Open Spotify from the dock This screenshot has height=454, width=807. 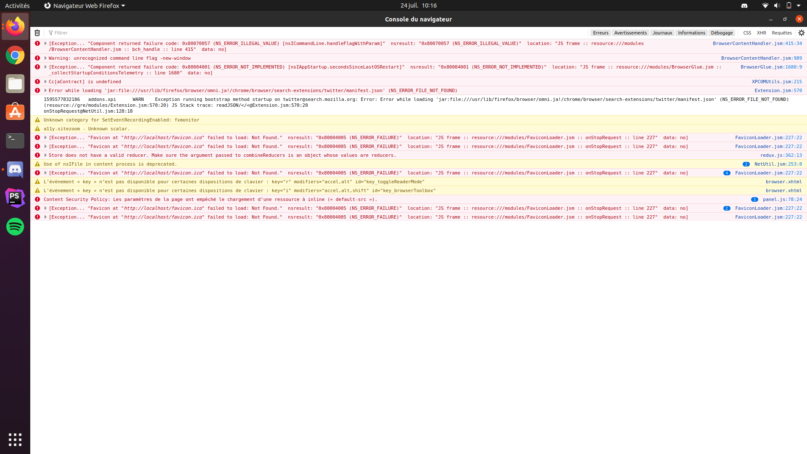click(x=15, y=227)
